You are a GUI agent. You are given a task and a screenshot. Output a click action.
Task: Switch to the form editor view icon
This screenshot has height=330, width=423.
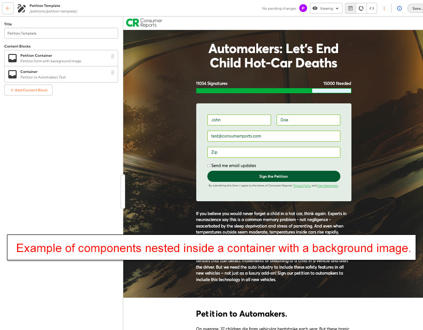[x=350, y=8]
